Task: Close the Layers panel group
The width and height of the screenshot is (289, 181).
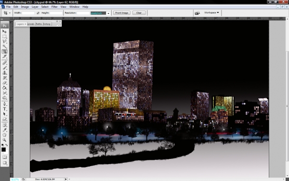Action: (x=60, y=22)
